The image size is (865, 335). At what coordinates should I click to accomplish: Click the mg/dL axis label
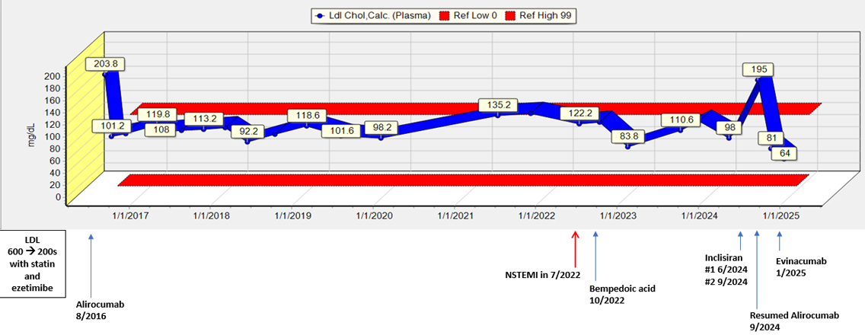pyautogui.click(x=34, y=133)
